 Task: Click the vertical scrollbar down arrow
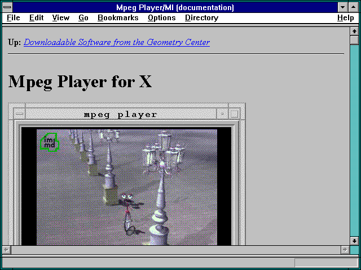pyautogui.click(x=354, y=241)
